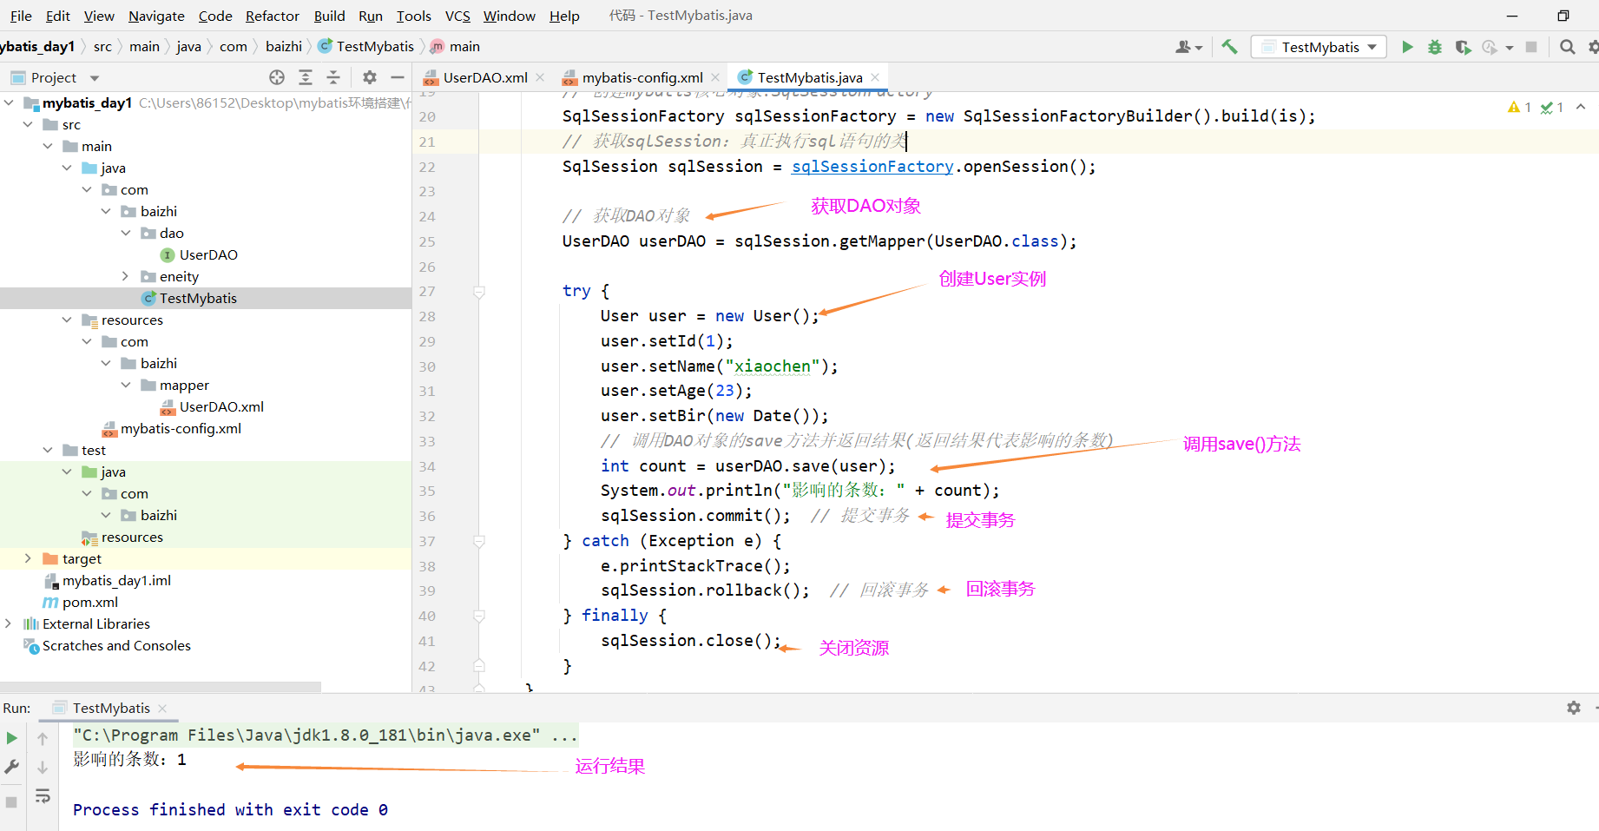Select TestMybatis class in project tree
The width and height of the screenshot is (1599, 831).
pyautogui.click(x=198, y=298)
